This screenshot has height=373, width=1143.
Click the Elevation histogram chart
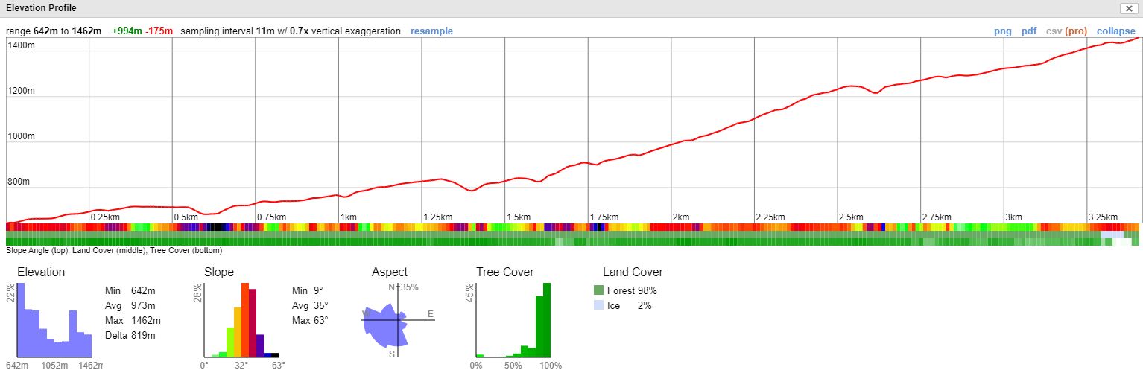point(54,321)
